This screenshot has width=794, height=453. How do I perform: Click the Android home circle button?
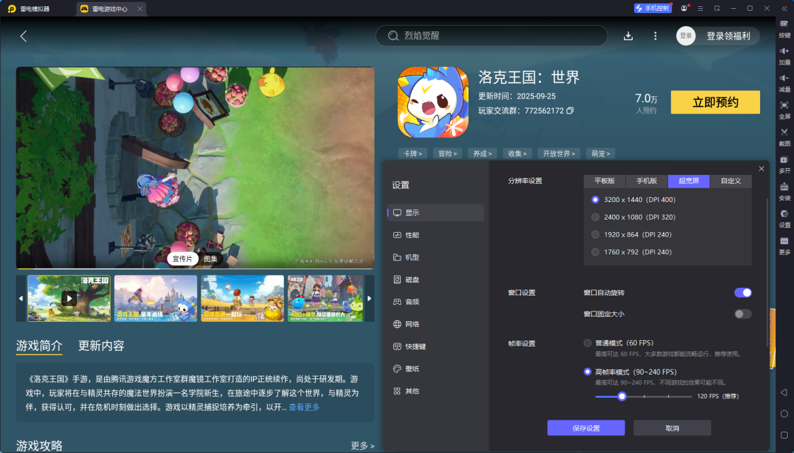pos(784,414)
